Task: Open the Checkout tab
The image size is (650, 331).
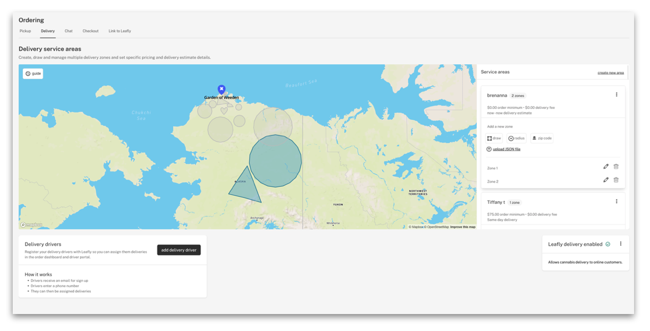Action: tap(90, 31)
